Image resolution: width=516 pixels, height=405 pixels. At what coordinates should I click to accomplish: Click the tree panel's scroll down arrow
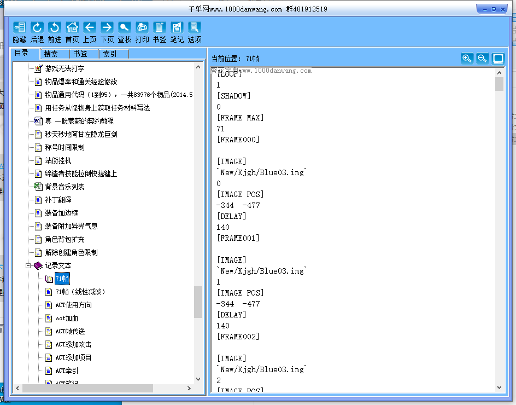tap(198, 378)
